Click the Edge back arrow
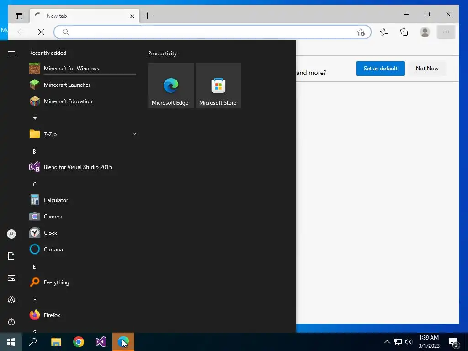 pos(21,32)
